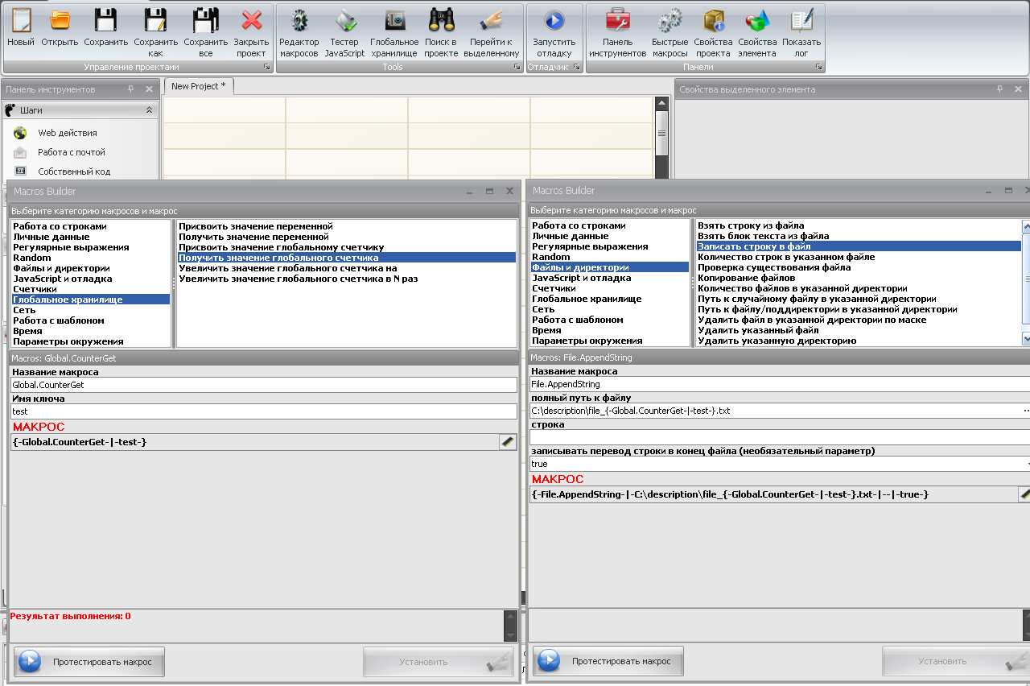This screenshot has width=1030, height=686.
Task: Choose Присвоить значение переменной macro
Action: [x=256, y=226]
